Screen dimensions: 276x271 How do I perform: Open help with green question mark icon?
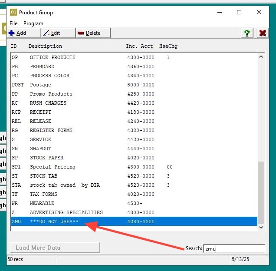tap(247, 33)
